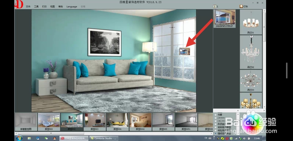The image size is (293, 141).
Task: Choose the 房型006 room thumbnail
Action: [205, 122]
